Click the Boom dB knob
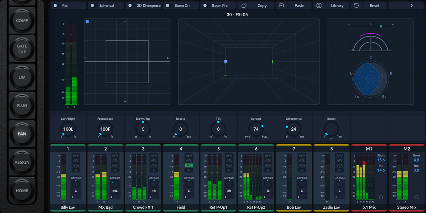The image size is (426, 213). click(x=331, y=130)
